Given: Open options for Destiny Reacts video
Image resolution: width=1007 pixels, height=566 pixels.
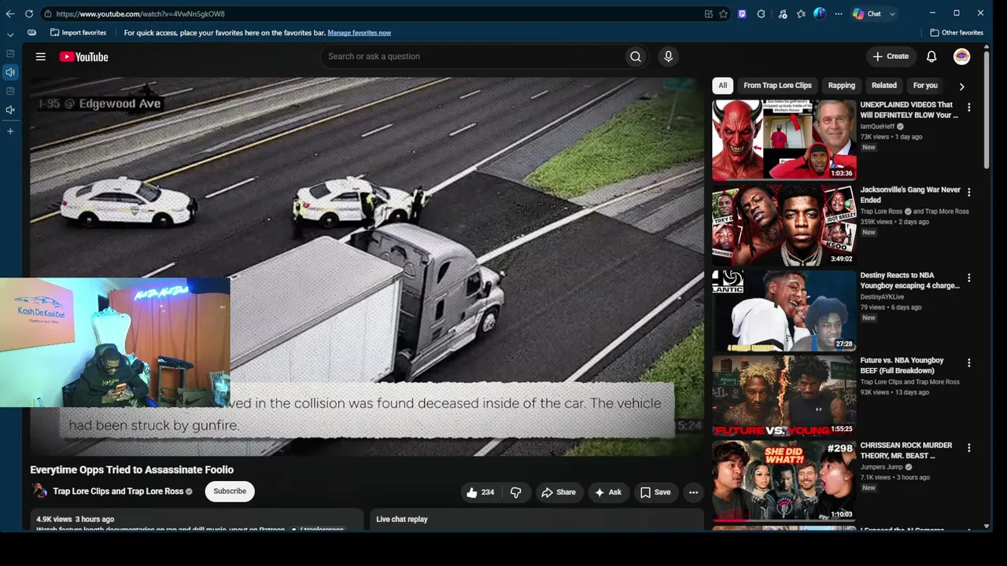Looking at the screenshot, I should 968,277.
